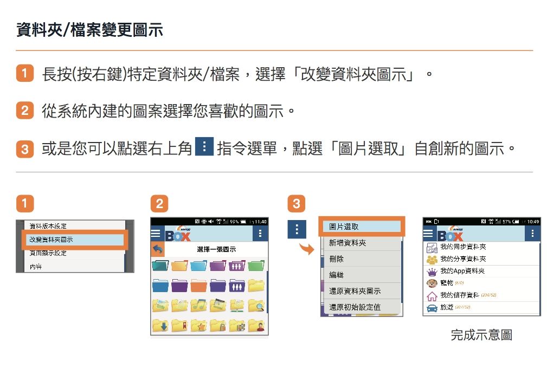
Task: Open hamburger menu in icon picker screen
Action: (x=156, y=234)
